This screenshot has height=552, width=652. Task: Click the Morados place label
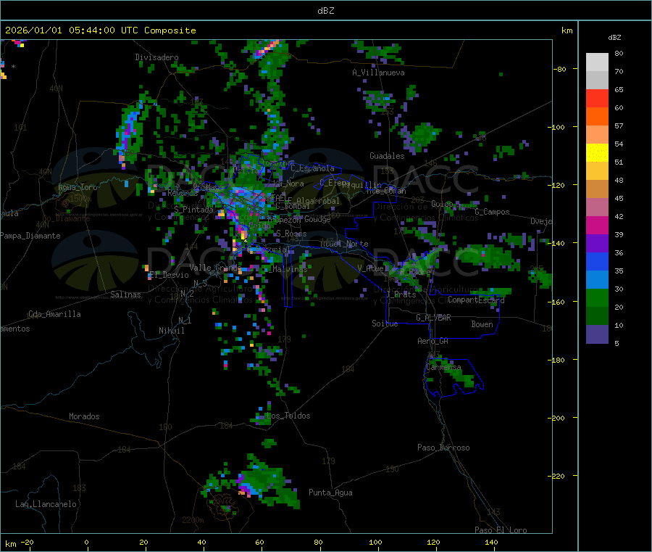click(84, 416)
